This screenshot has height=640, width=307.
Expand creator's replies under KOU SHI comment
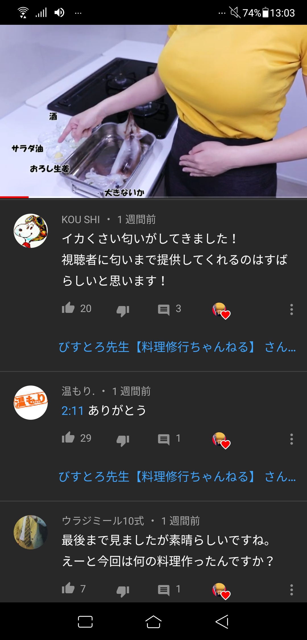pos(177,347)
